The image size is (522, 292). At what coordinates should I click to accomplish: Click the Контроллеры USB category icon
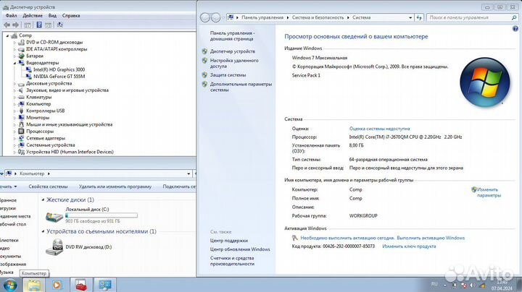pyautogui.click(x=21, y=111)
